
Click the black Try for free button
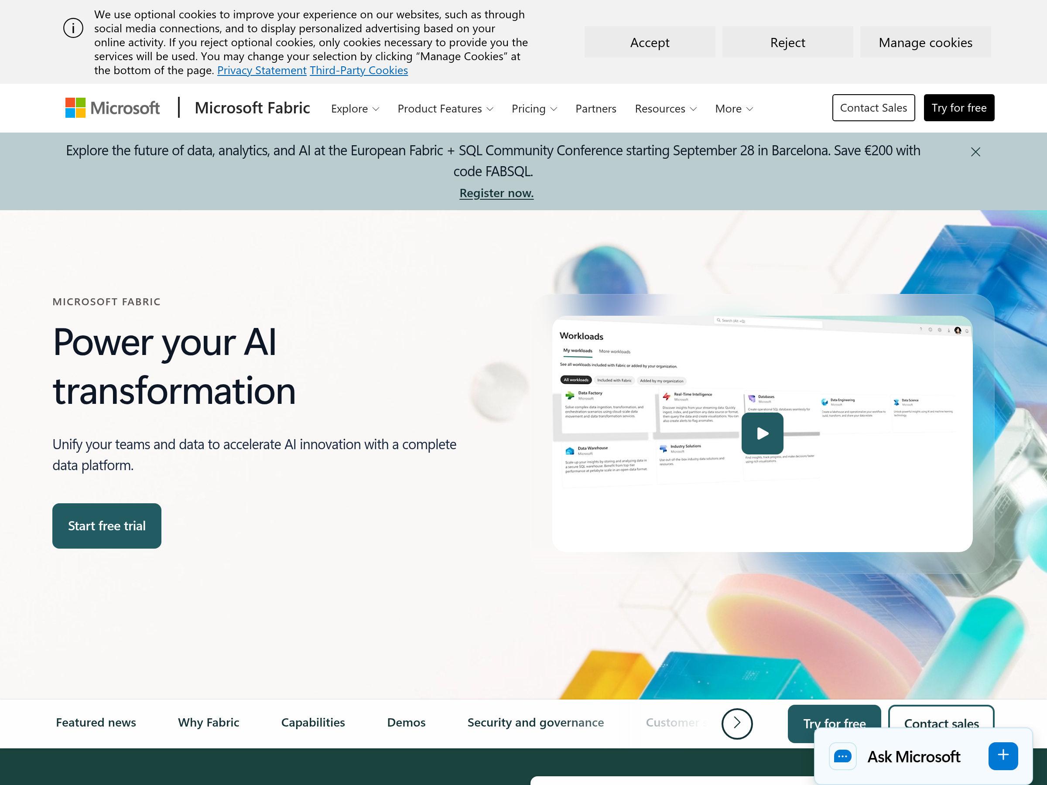958,108
